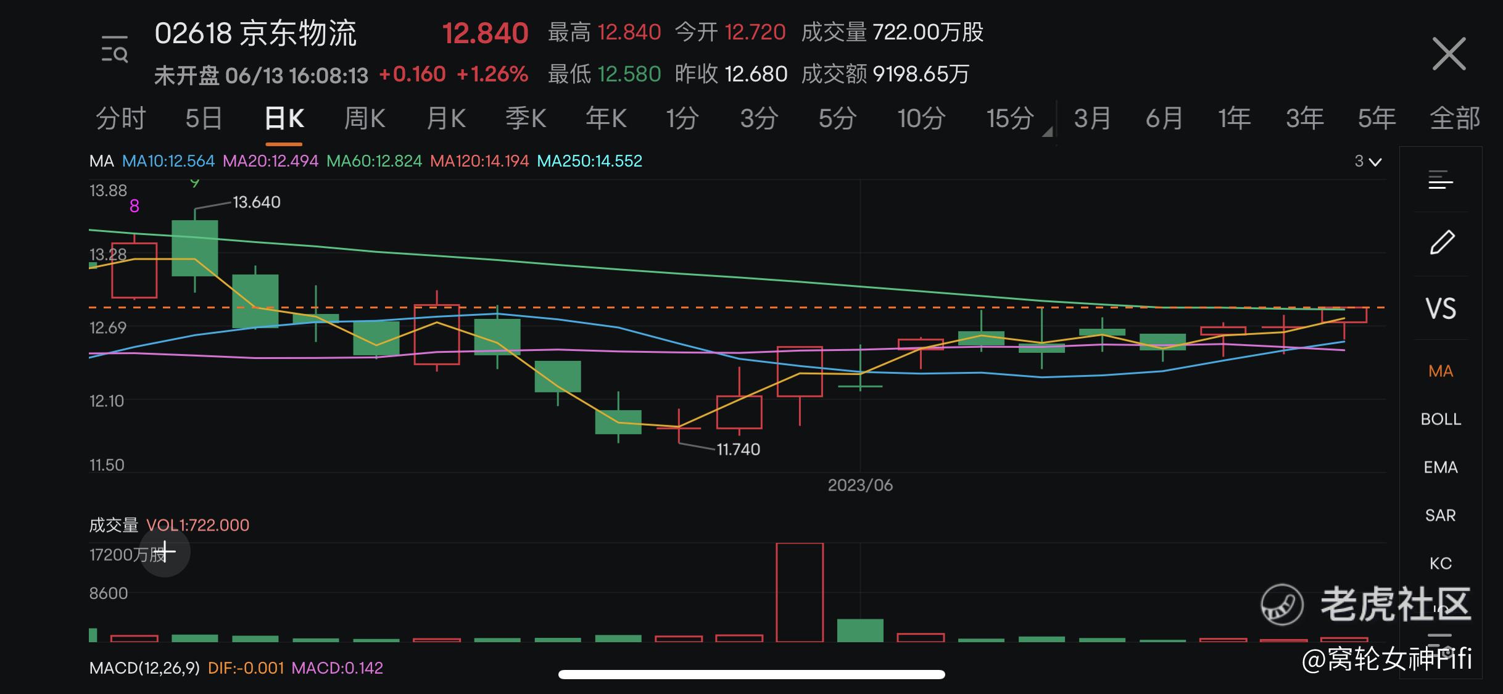Select the 周K weekly tab
1503x694 pixels.
[365, 118]
